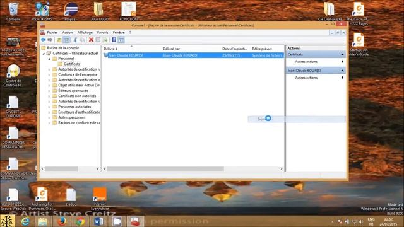Expand the Objet utilisateur Active Directory node
Viewport: 404px width, 227px height.
(49, 86)
